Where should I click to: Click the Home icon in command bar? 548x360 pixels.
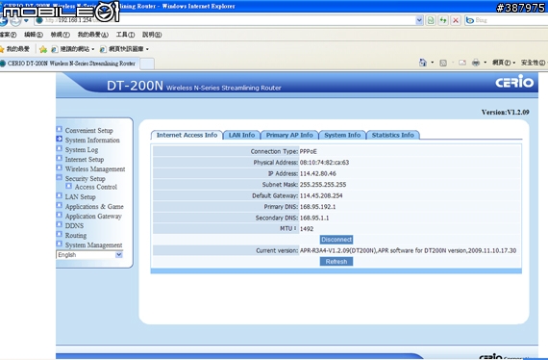(x=423, y=63)
